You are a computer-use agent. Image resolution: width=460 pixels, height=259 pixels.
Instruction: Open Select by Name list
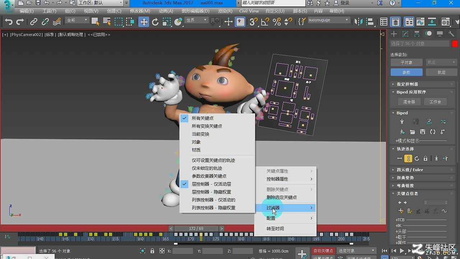coord(107,22)
